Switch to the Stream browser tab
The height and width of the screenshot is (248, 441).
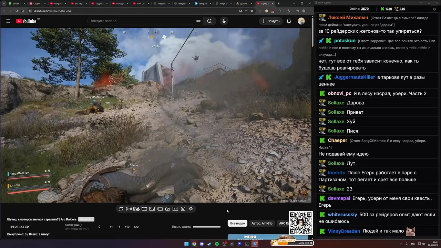click(x=17, y=3)
